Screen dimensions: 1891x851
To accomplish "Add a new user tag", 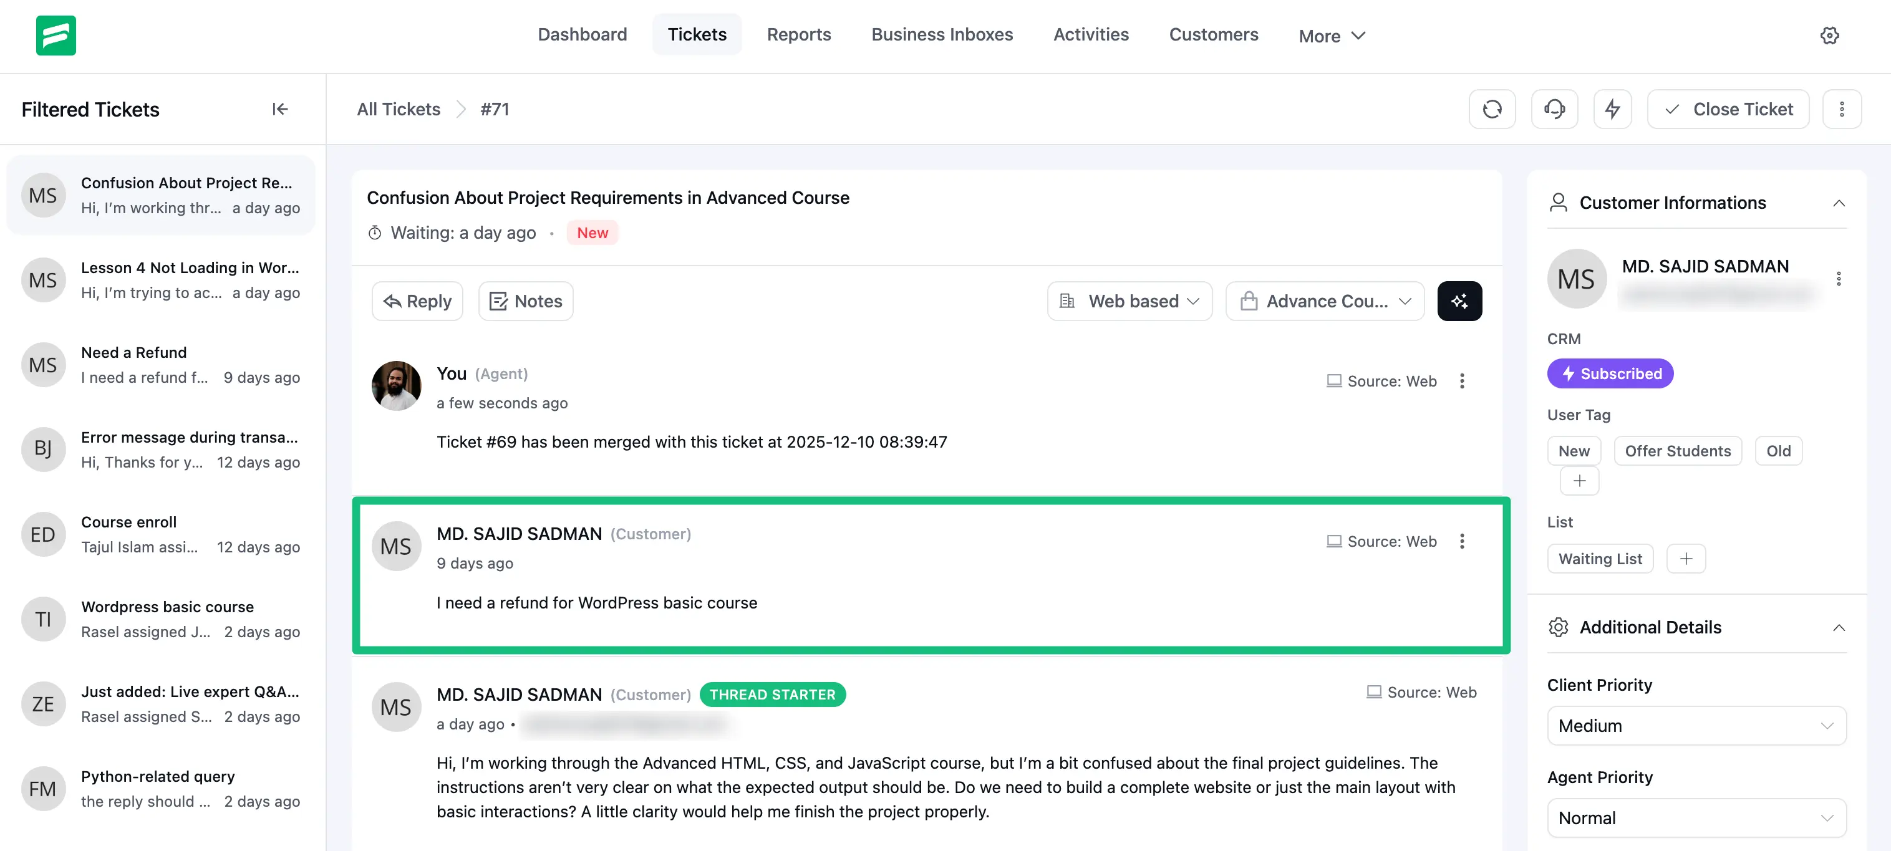I will pyautogui.click(x=1579, y=481).
